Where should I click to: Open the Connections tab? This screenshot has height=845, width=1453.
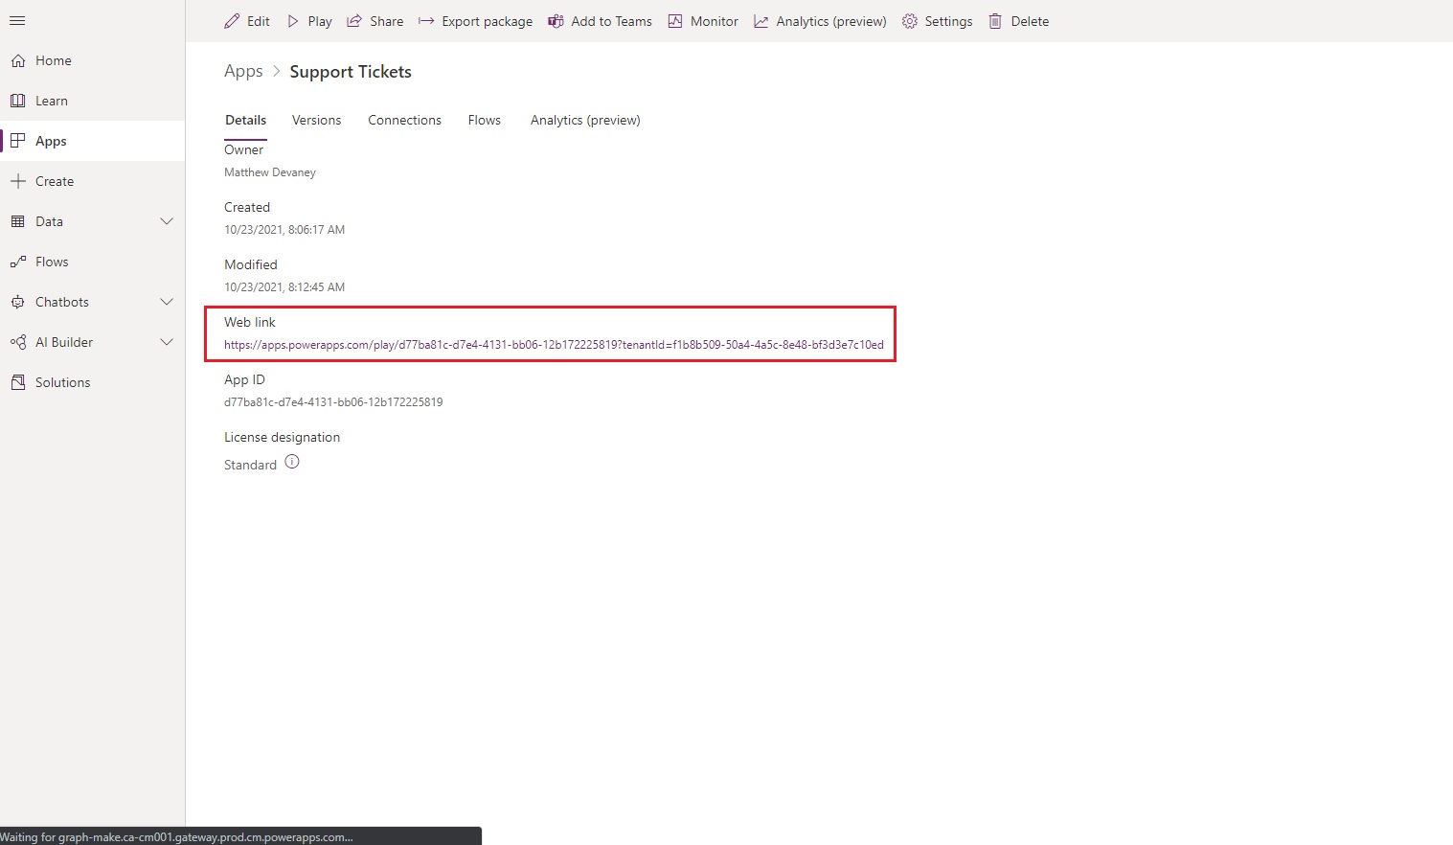pos(404,120)
